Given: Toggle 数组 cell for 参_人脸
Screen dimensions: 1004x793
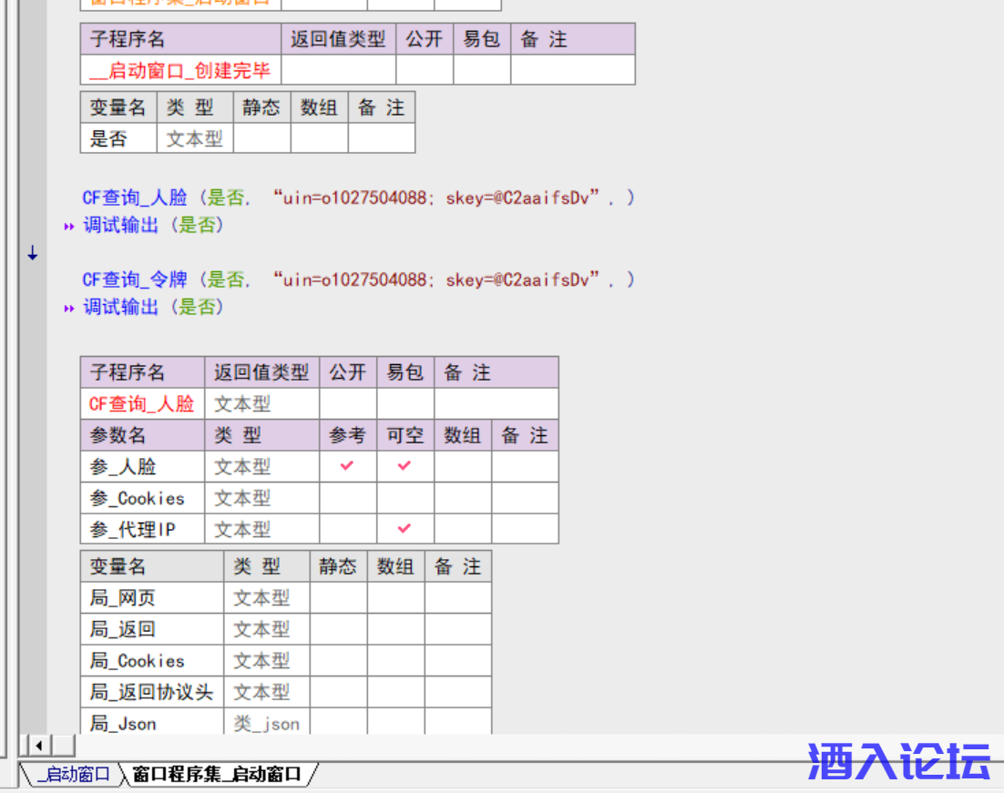Looking at the screenshot, I should (463, 466).
